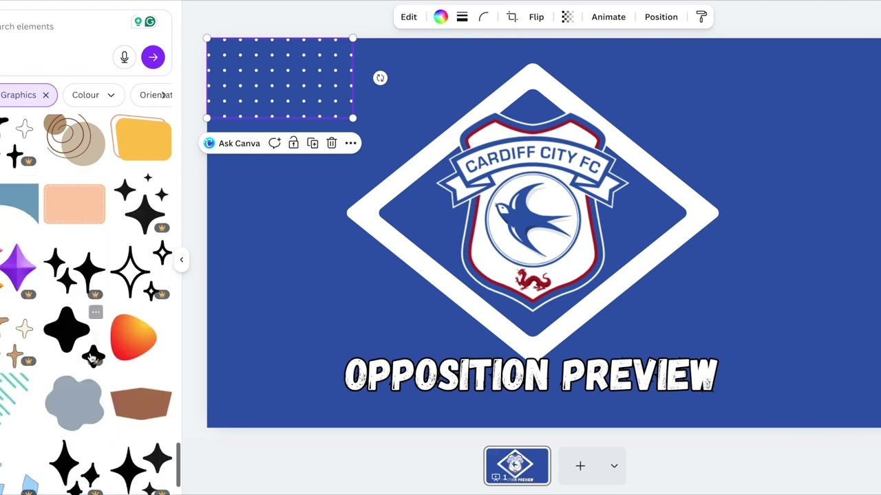Viewport: 881px width, 495px height.
Task: Select the yellow rounded rectangle graphic
Action: coord(141,138)
